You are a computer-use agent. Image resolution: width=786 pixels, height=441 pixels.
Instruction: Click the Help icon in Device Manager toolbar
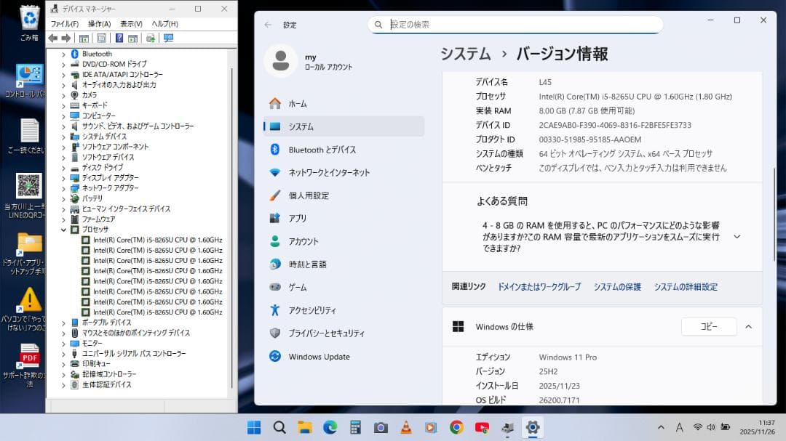120,38
